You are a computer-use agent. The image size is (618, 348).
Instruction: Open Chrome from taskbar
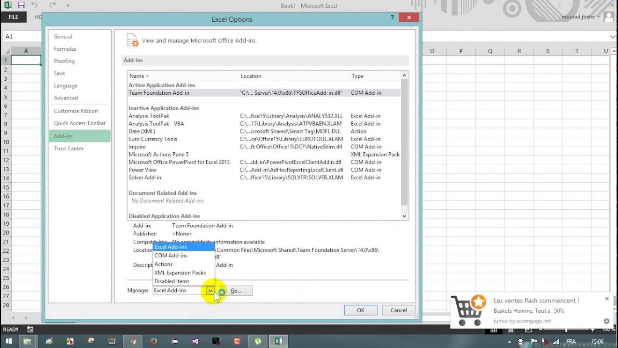(133, 341)
